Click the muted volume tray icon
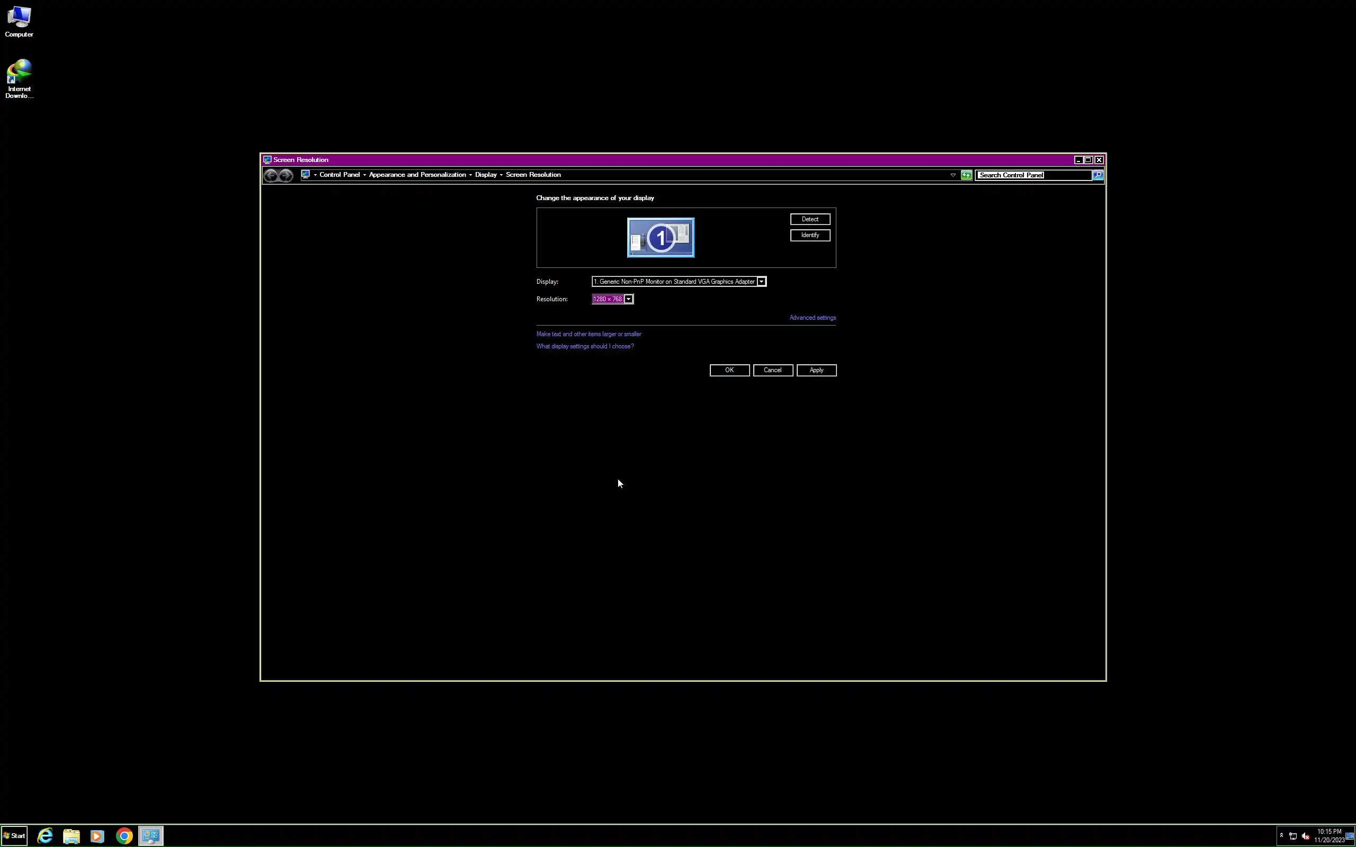 1306,836
